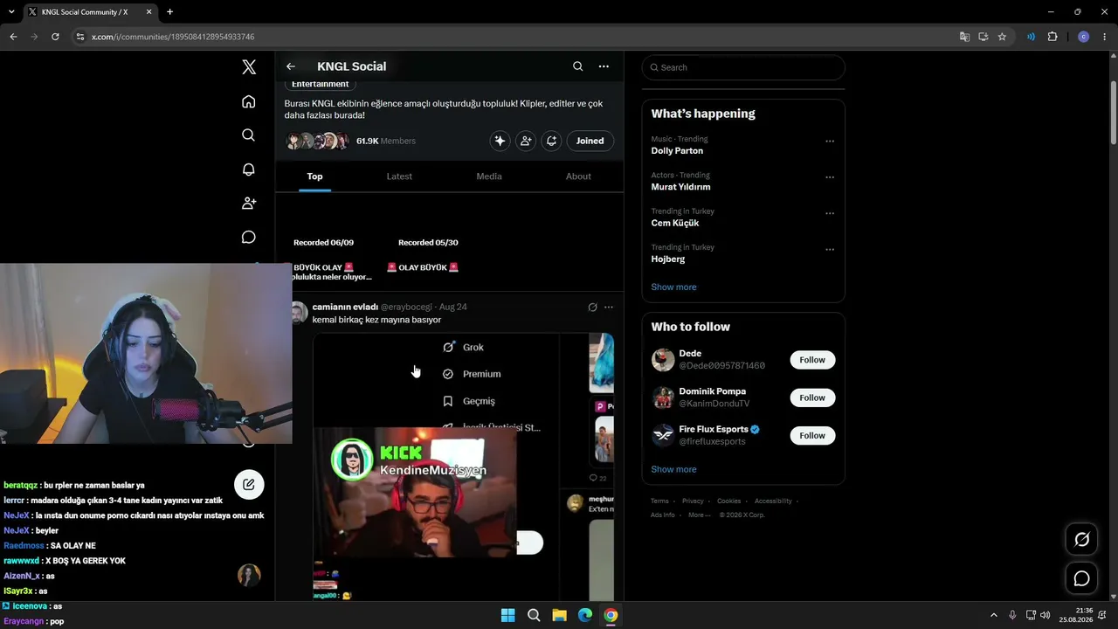Image resolution: width=1118 pixels, height=629 pixels.
Task: Open the Windows Start menu
Action: 507,615
